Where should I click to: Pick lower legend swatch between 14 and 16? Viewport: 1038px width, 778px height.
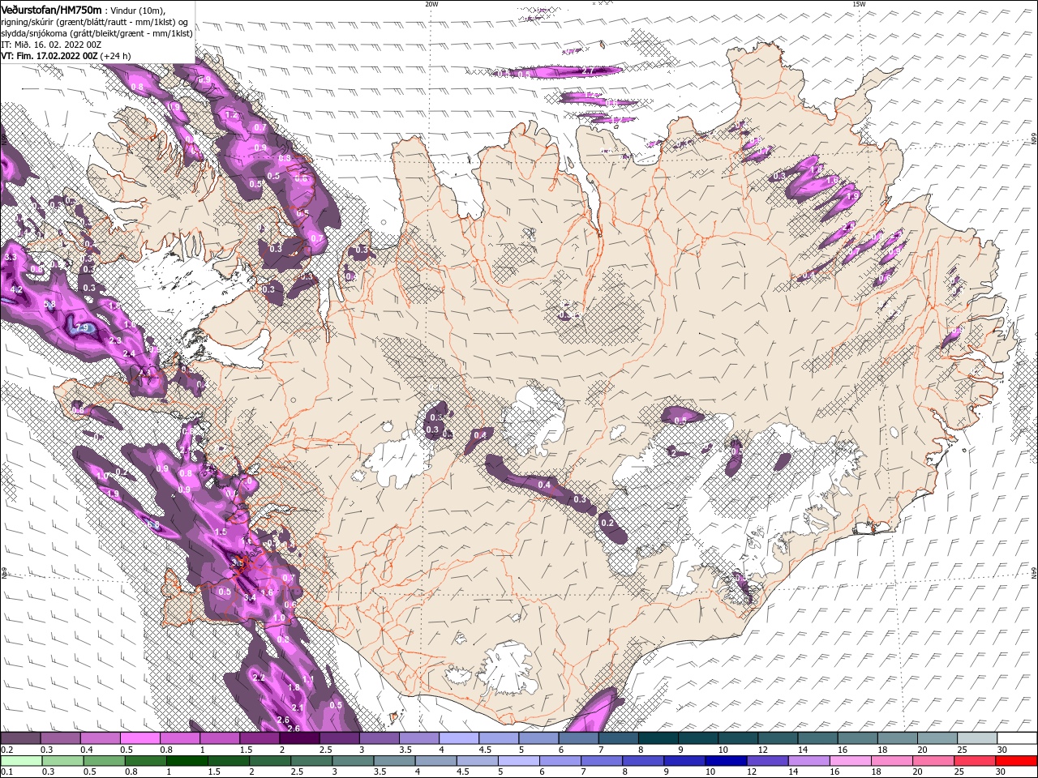pyautogui.click(x=809, y=761)
